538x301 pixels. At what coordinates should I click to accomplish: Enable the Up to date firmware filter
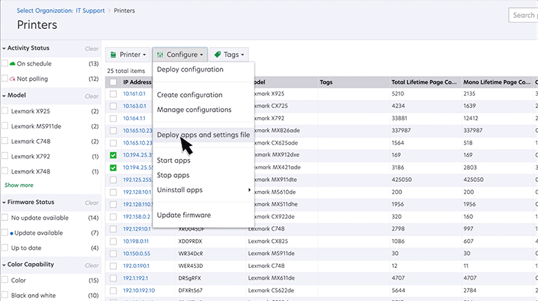coord(6,248)
